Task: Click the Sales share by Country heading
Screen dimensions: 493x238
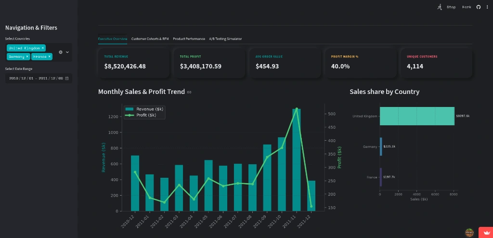Action: (x=385, y=92)
